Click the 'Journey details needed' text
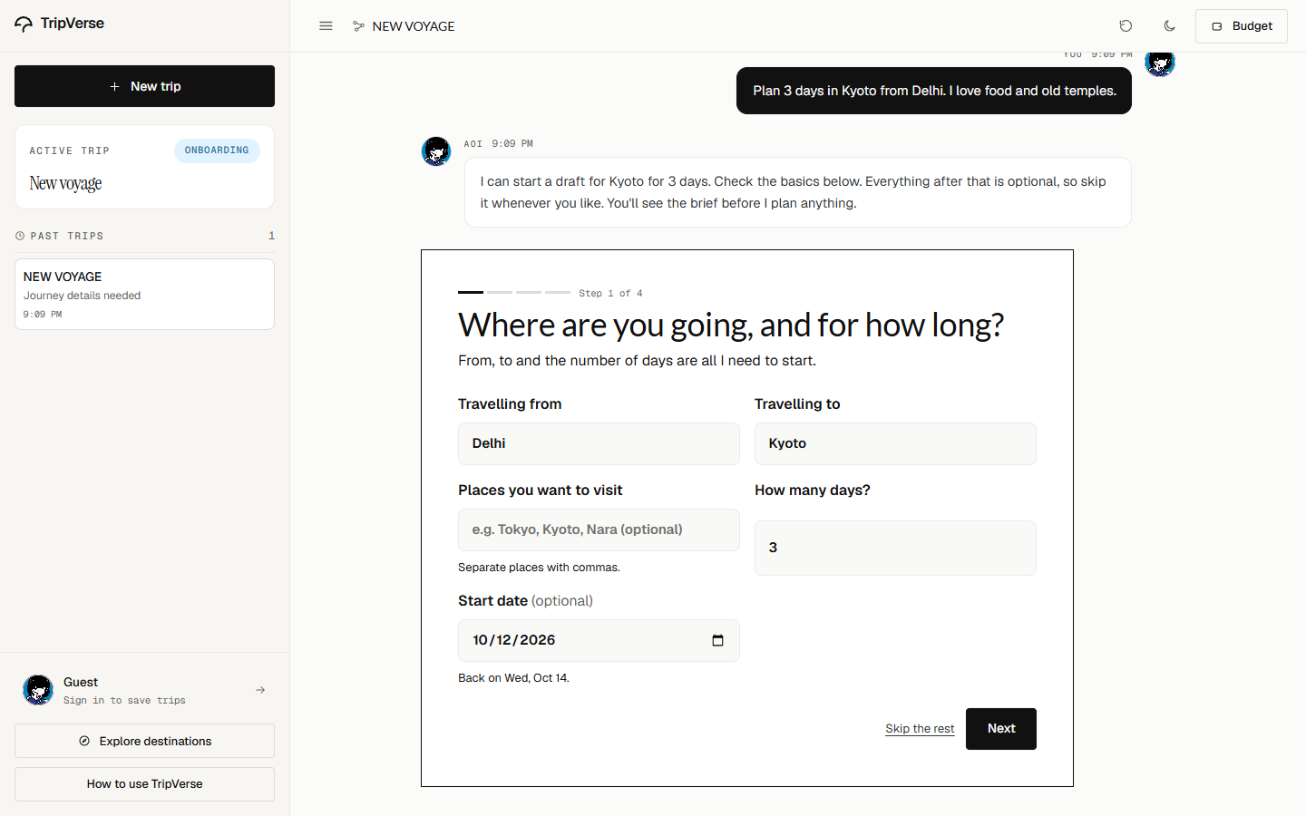 (x=82, y=296)
